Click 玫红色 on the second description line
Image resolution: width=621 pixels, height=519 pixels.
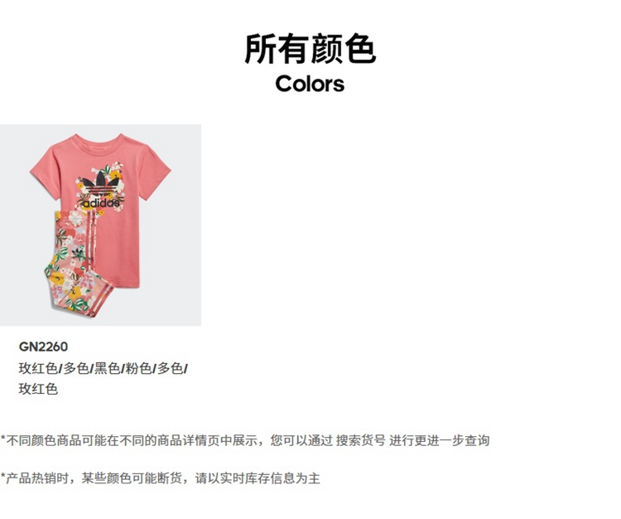point(38,389)
